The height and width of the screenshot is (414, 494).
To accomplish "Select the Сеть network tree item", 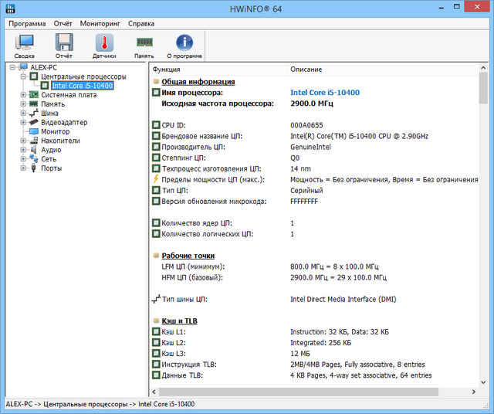I will point(49,159).
